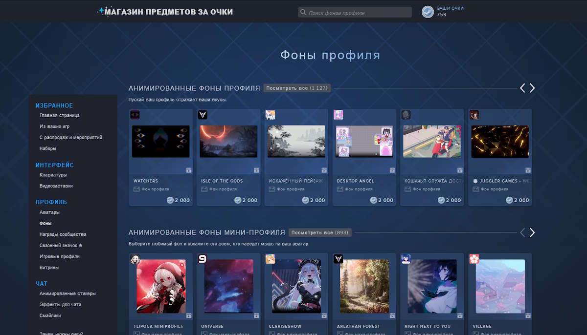Click the ИЗБРАННОЕ sidebar heading
This screenshot has height=335, width=587.
pos(54,105)
